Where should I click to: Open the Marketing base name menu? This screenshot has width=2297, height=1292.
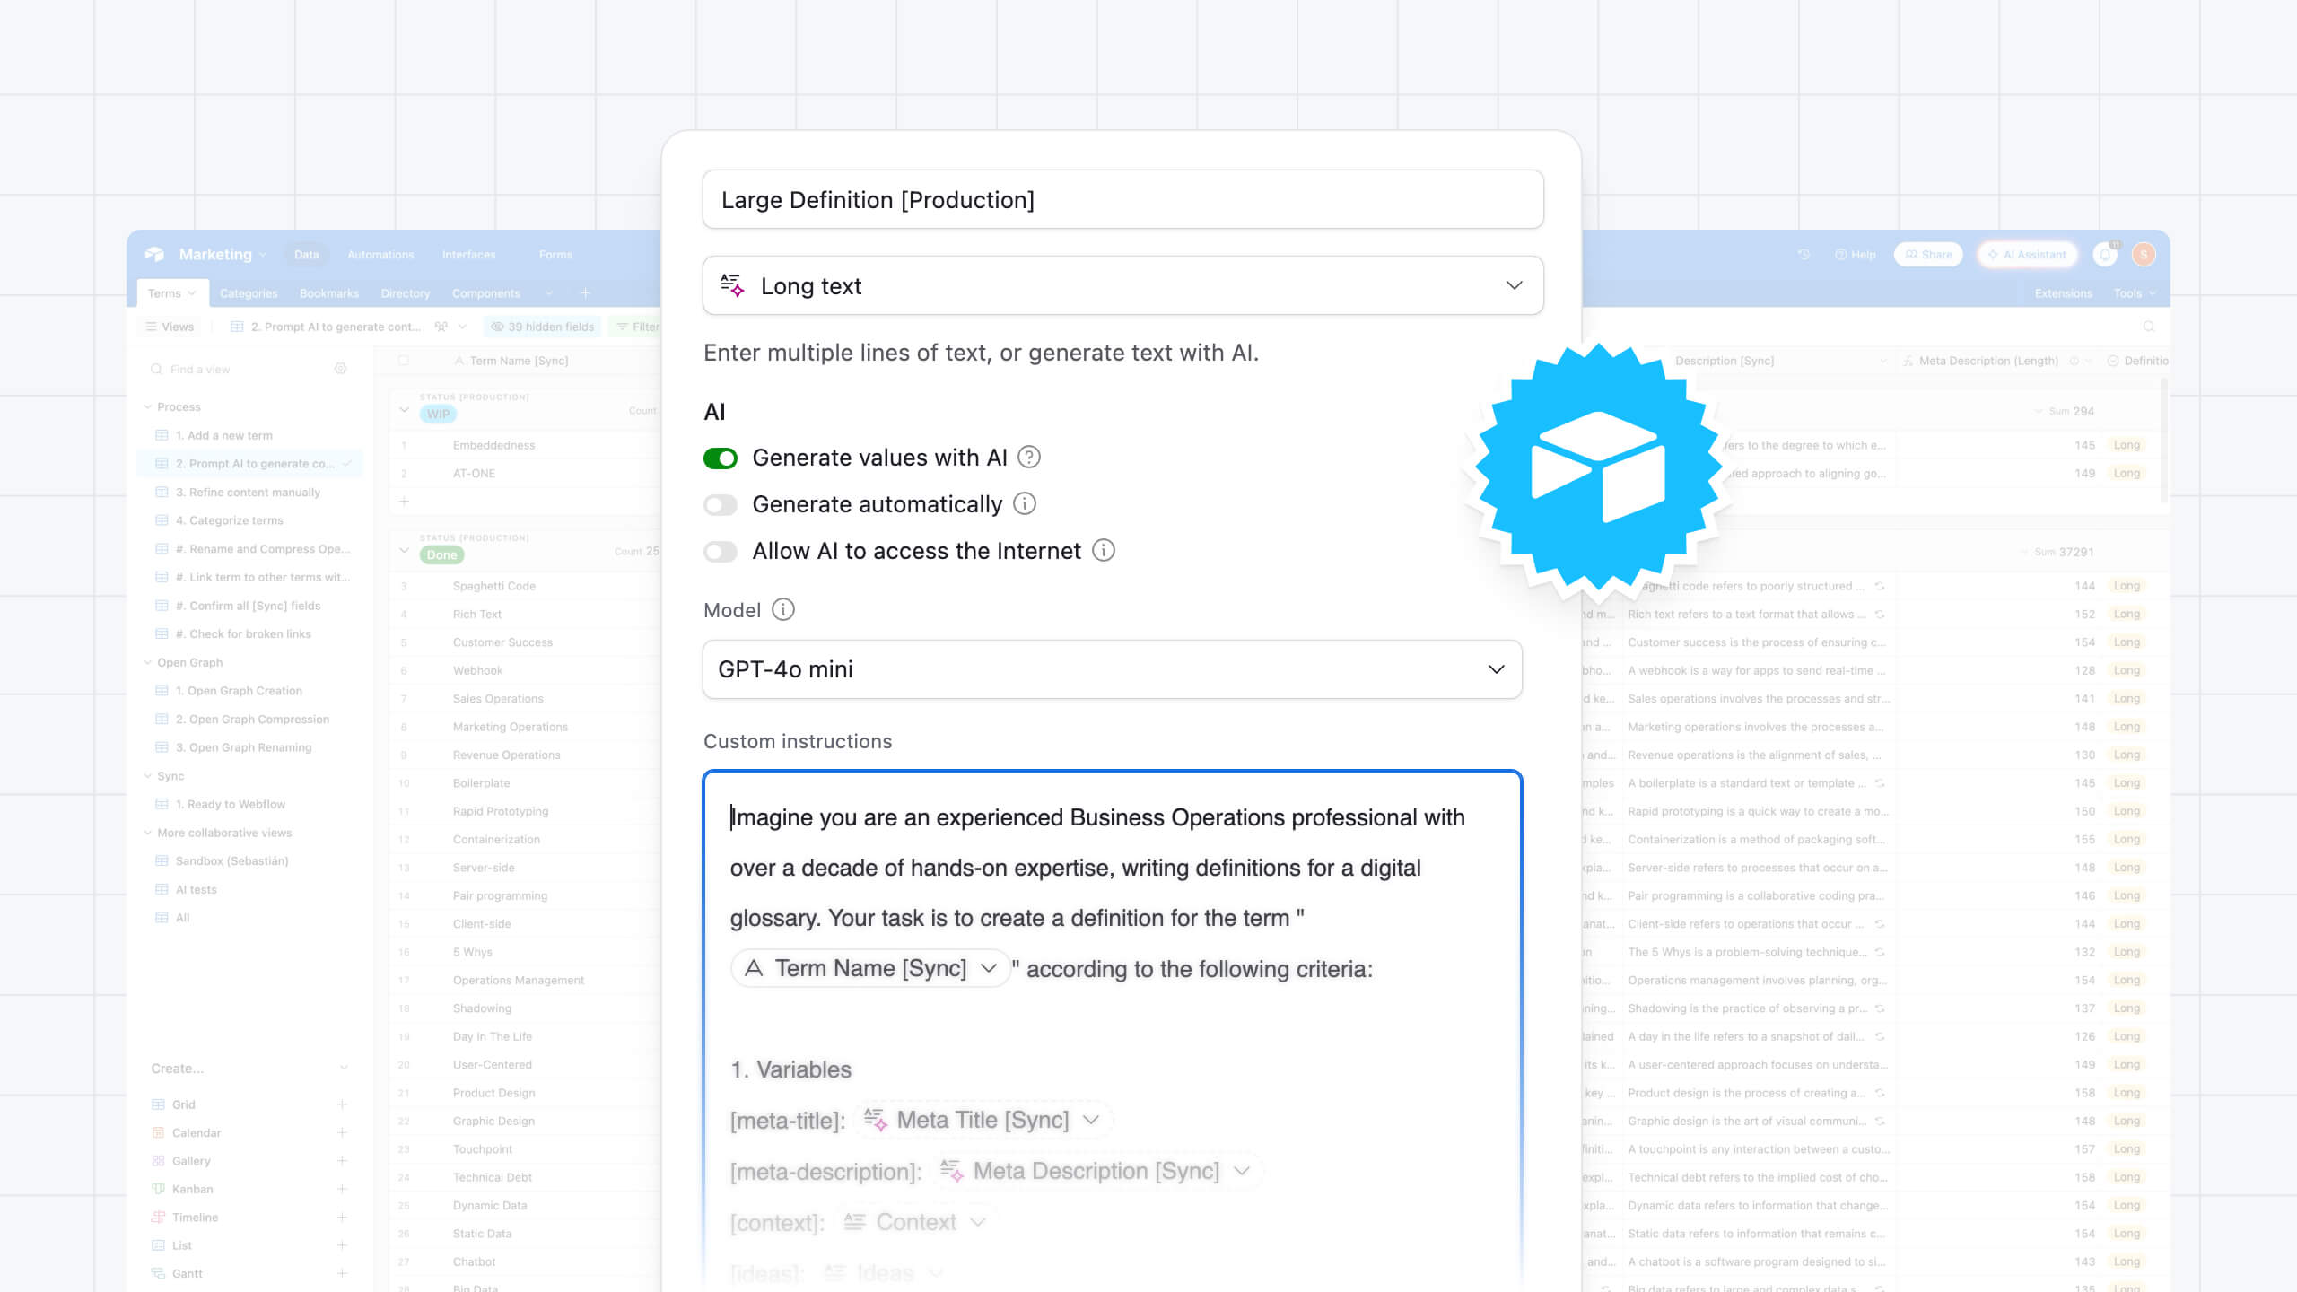[x=223, y=255]
